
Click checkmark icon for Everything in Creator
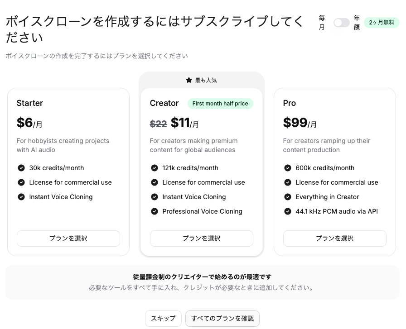click(287, 197)
